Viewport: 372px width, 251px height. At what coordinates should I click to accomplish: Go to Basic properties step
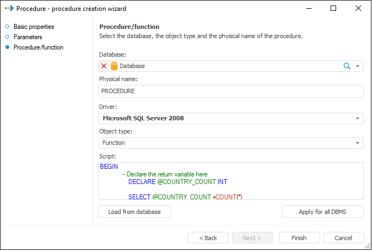click(34, 27)
